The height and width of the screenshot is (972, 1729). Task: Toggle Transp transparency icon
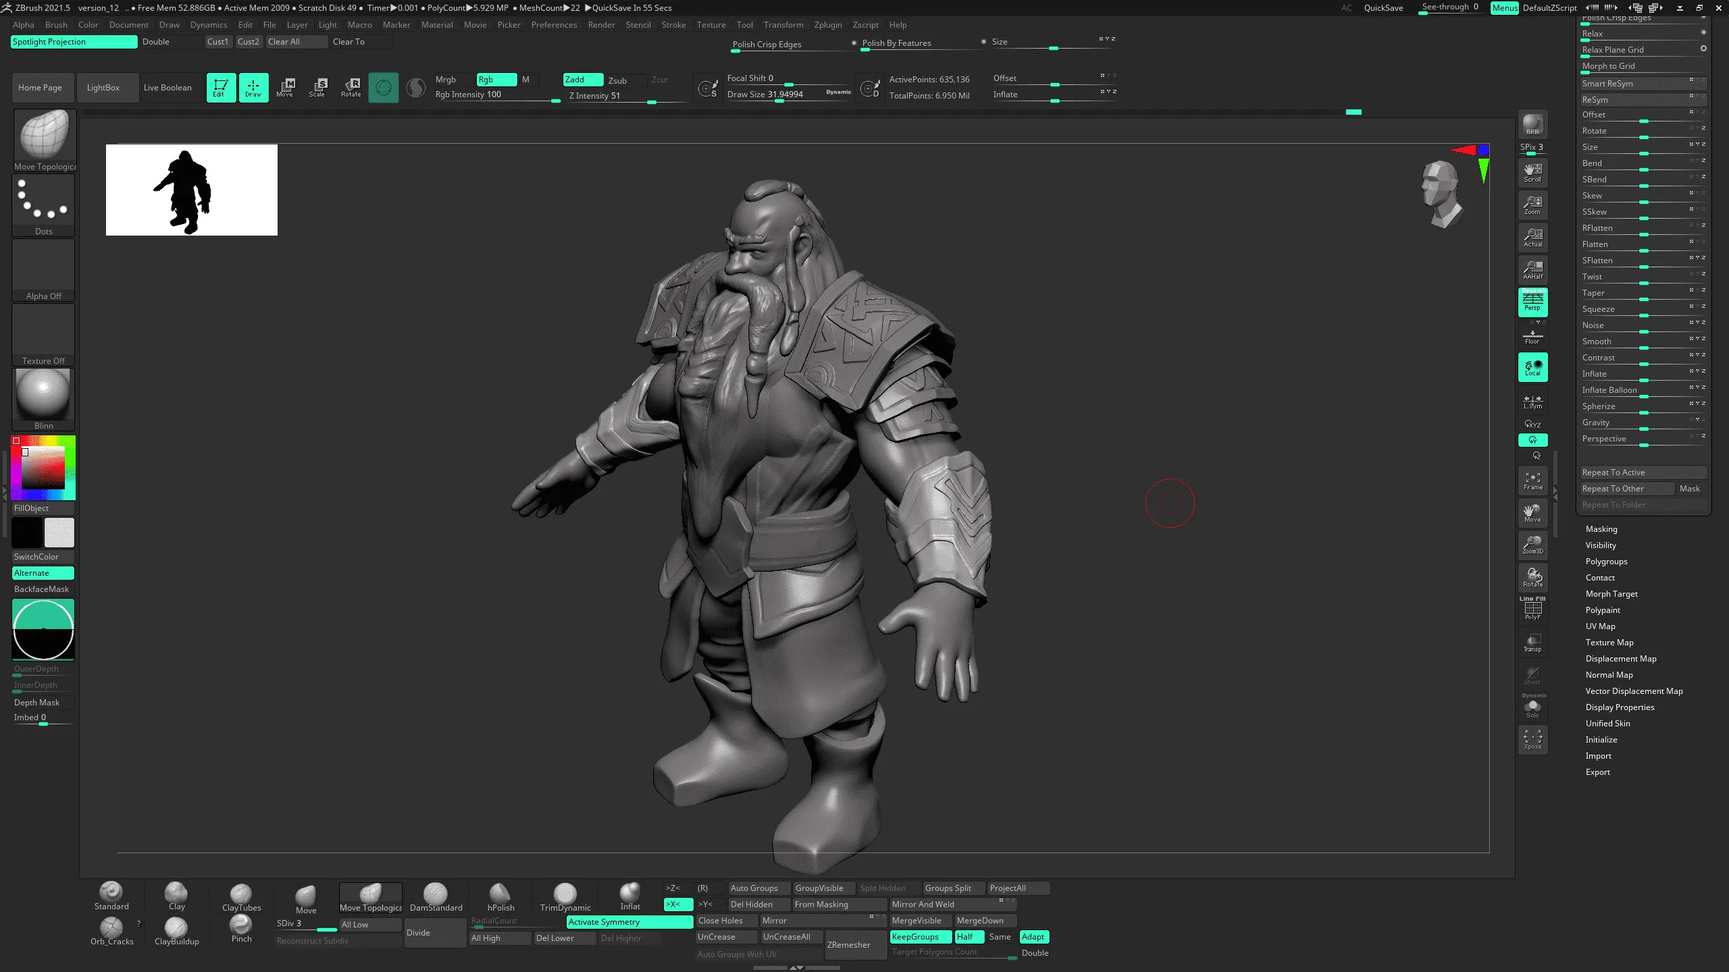[x=1532, y=642]
